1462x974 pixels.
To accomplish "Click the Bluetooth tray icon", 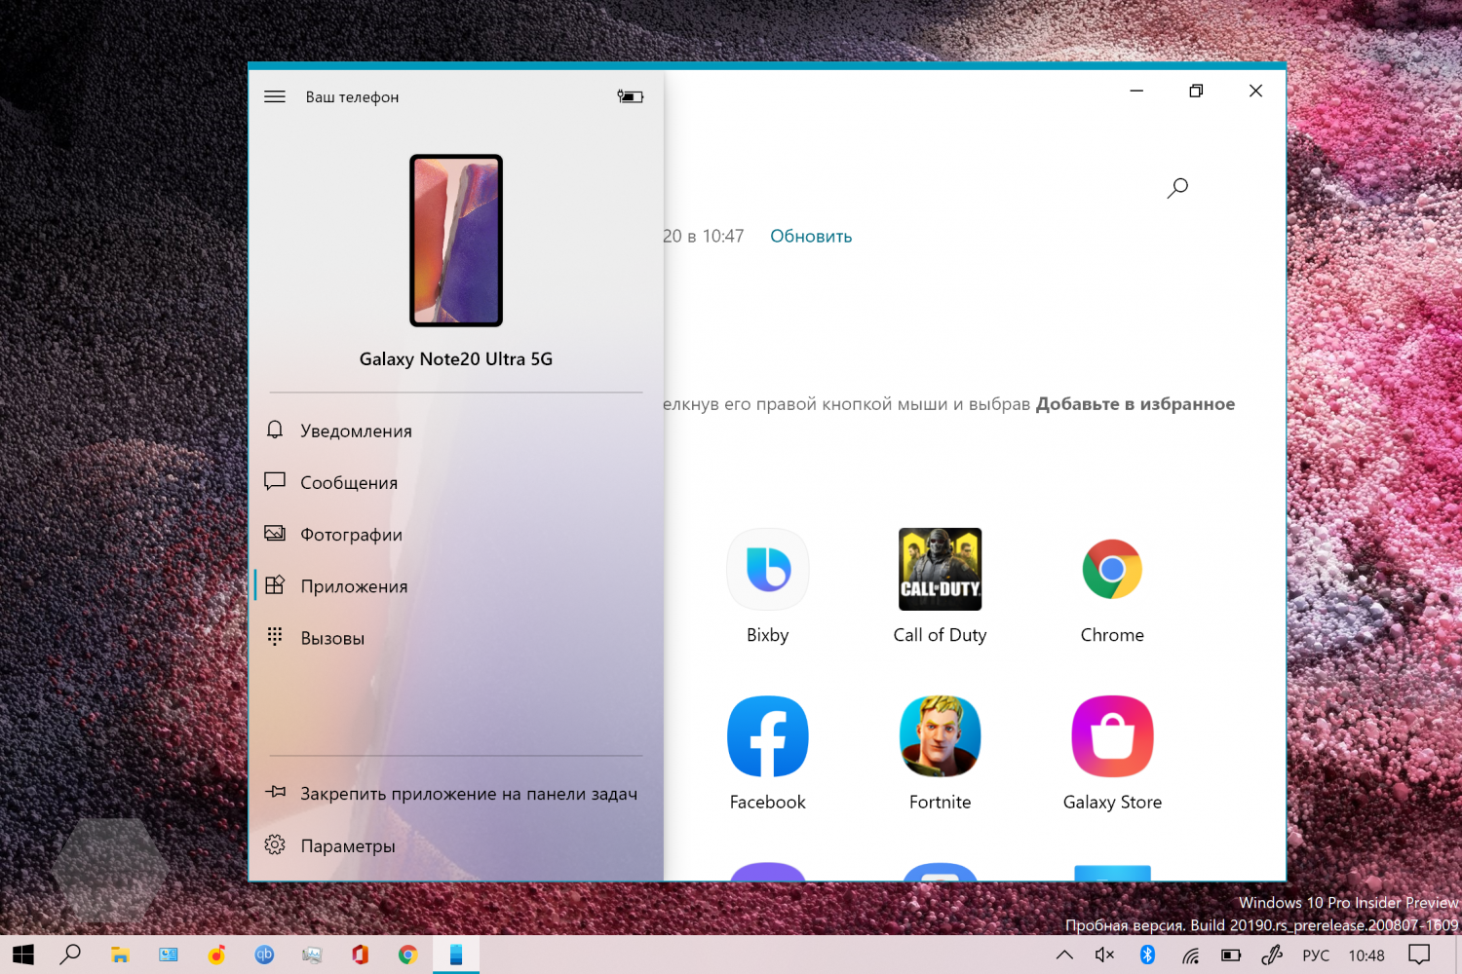I will click(1147, 955).
